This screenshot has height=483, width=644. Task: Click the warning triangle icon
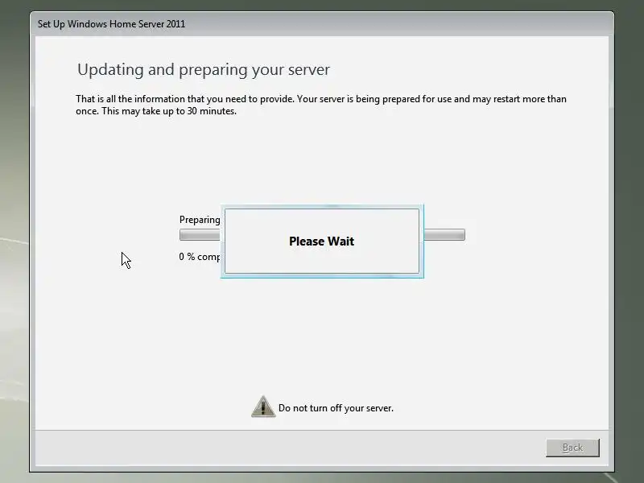pyautogui.click(x=263, y=407)
